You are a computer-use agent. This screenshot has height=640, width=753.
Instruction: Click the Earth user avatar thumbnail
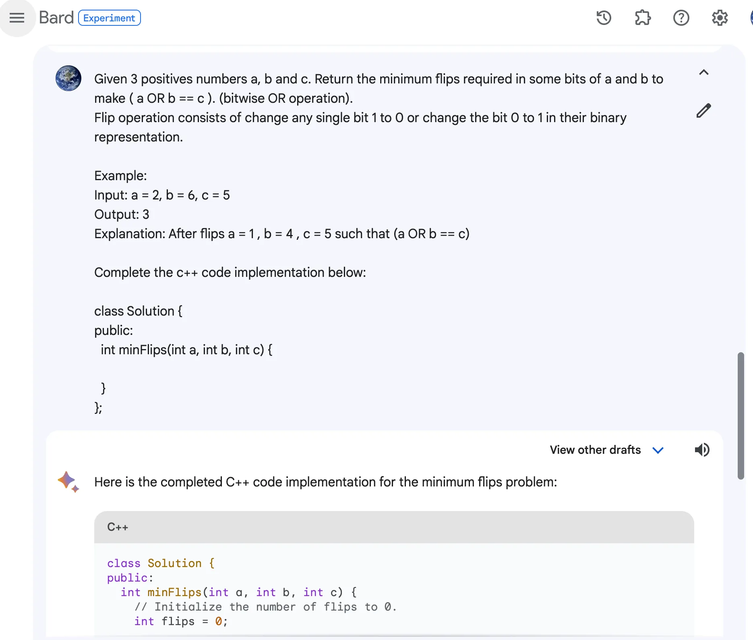click(68, 78)
